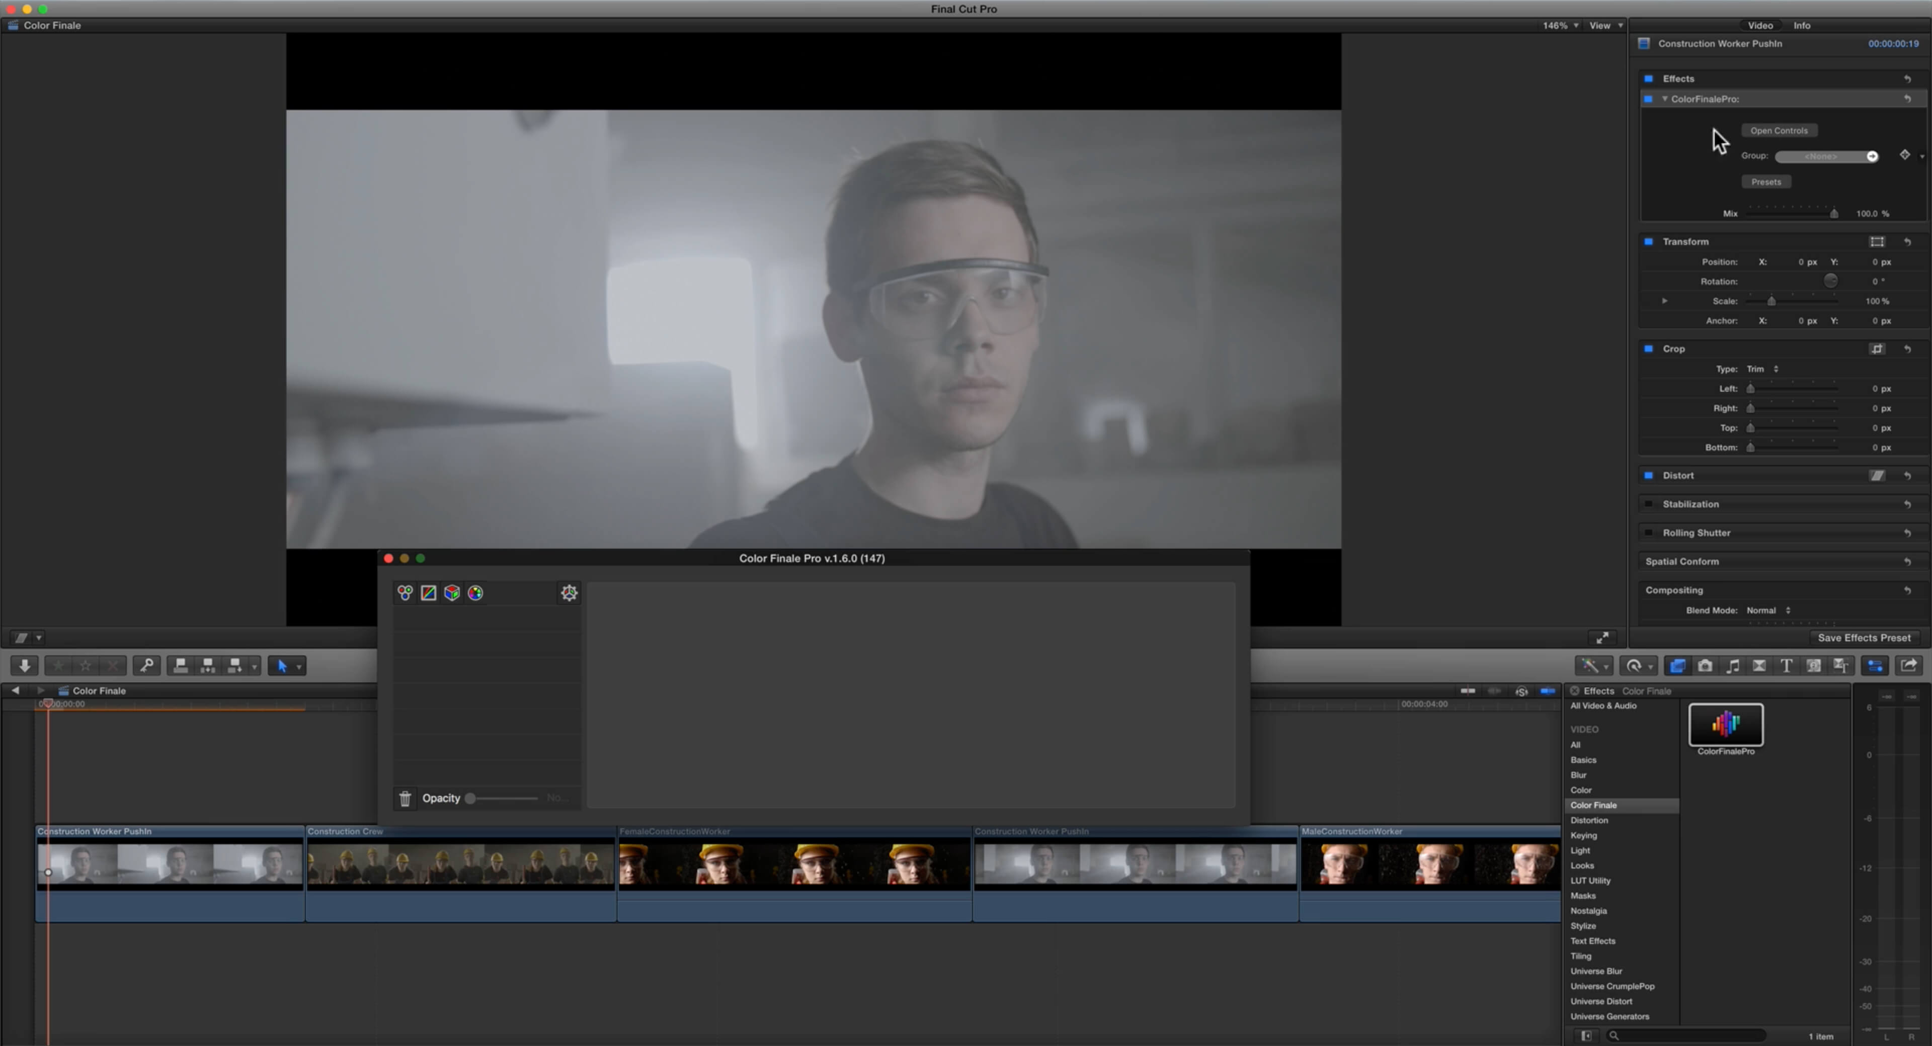Adjust the Color Finale Opacity slider
1932x1046 pixels.
pyautogui.click(x=470, y=799)
